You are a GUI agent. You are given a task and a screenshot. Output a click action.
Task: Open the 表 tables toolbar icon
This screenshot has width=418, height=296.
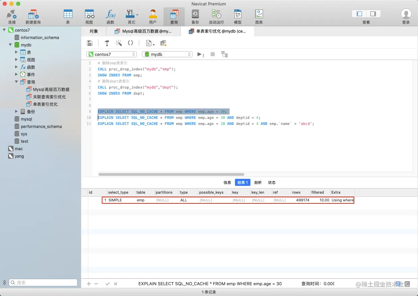tap(68, 14)
